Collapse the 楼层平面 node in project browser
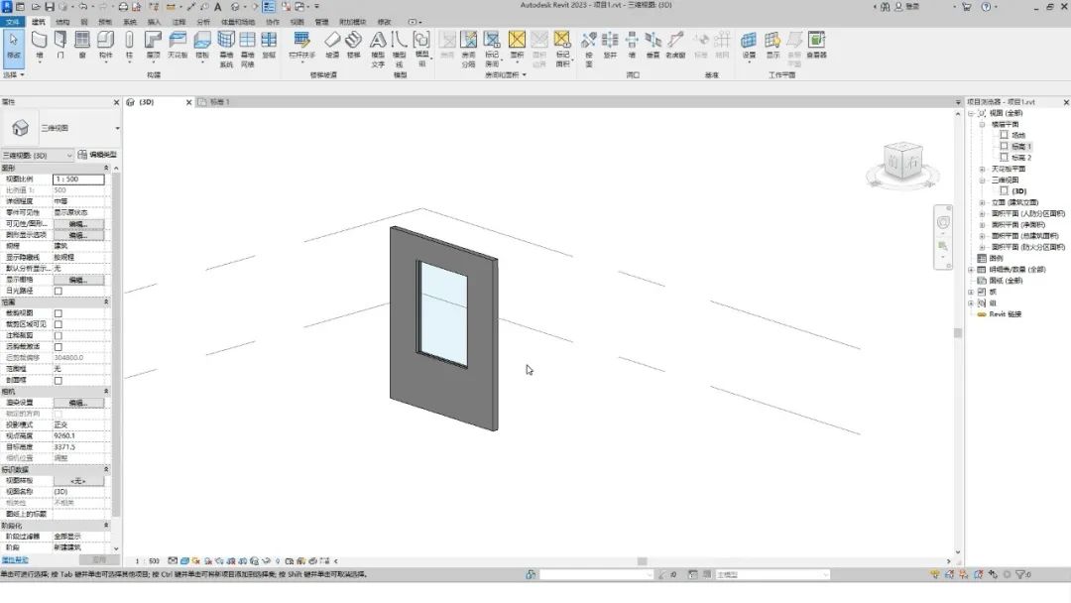 click(x=982, y=124)
